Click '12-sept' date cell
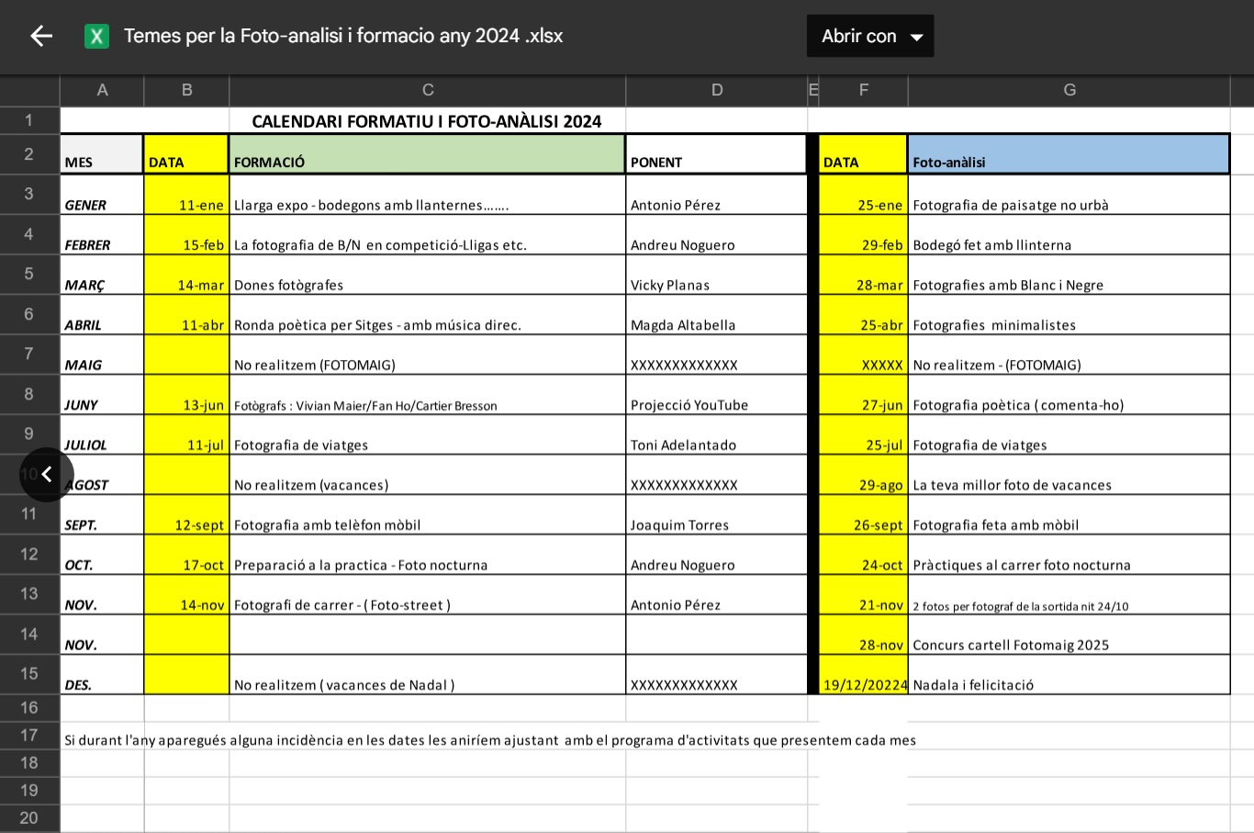This screenshot has width=1254, height=833. pos(186,515)
